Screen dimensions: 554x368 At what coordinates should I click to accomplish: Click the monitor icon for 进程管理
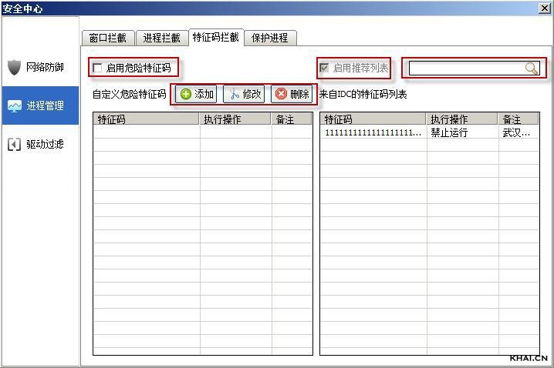pyautogui.click(x=15, y=106)
